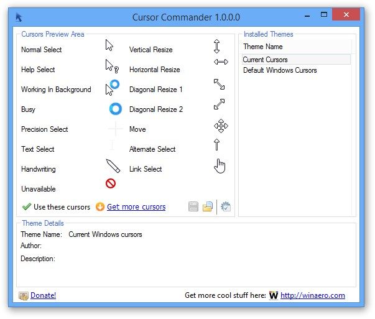Click the Precision Select crosshair preview

point(116,129)
